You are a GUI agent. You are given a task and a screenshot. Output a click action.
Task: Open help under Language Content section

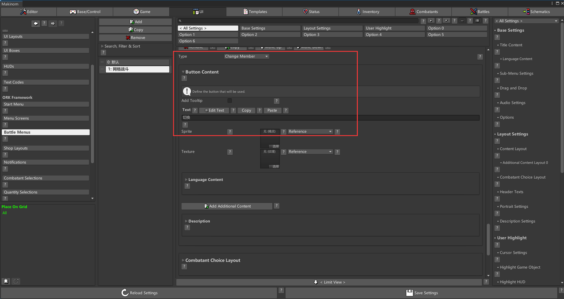point(187,186)
